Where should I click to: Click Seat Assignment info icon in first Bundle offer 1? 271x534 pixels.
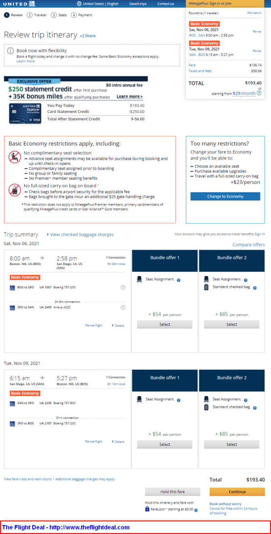tap(178, 280)
